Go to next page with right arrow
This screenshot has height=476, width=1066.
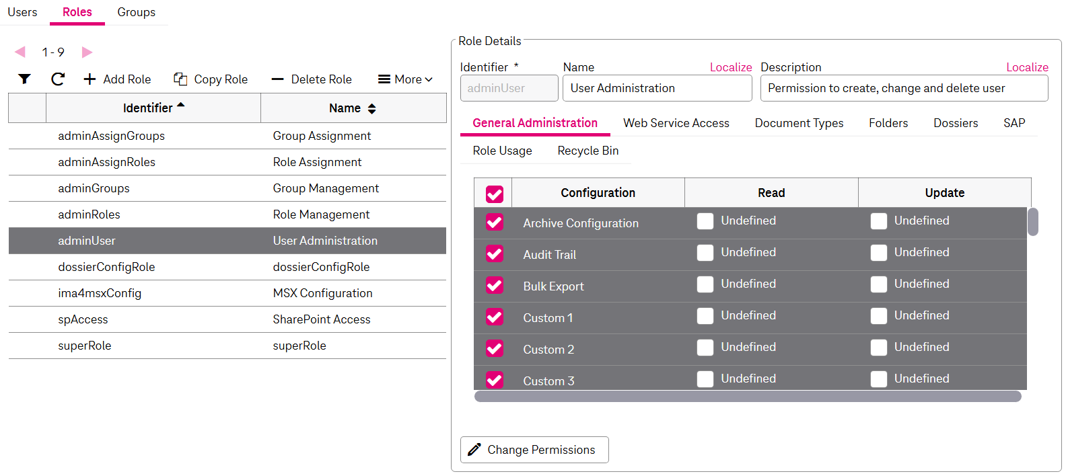click(87, 52)
